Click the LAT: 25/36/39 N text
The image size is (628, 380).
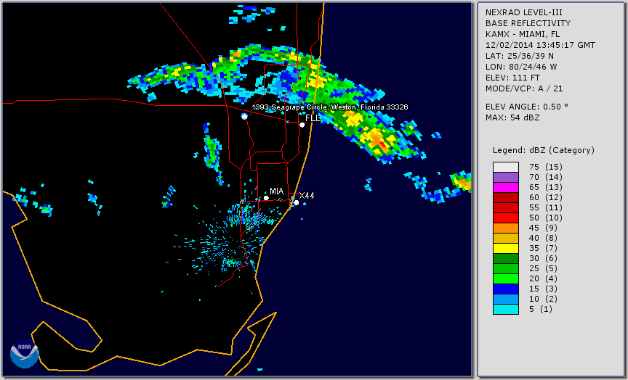pyautogui.click(x=520, y=56)
